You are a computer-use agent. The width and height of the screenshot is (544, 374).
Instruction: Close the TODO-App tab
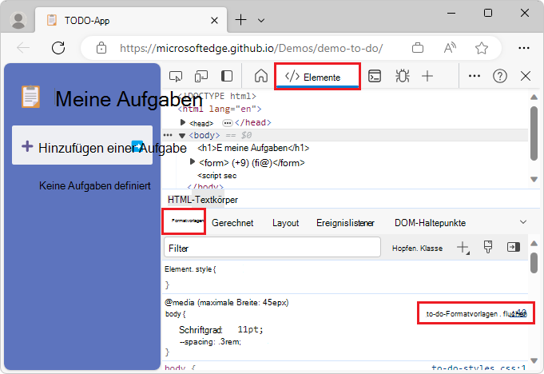(x=214, y=21)
